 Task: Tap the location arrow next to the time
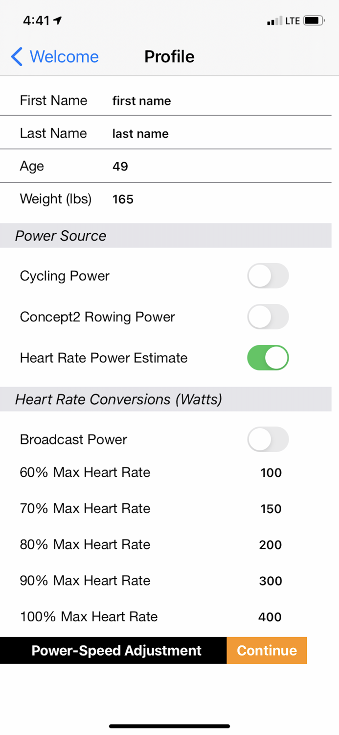(x=58, y=21)
